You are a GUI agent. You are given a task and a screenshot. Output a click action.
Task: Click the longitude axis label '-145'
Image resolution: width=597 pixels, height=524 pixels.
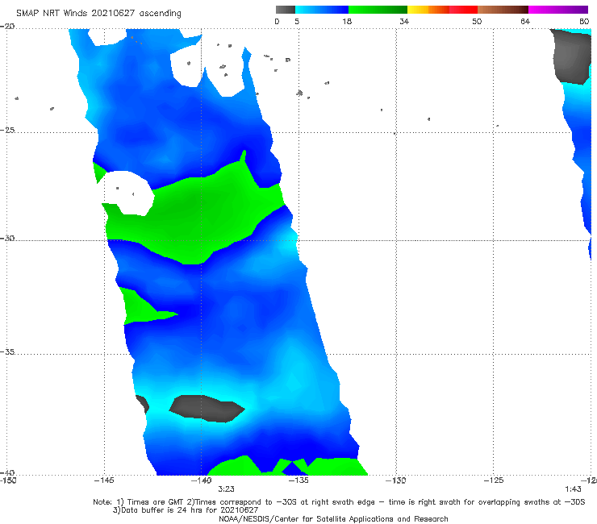[x=104, y=480]
